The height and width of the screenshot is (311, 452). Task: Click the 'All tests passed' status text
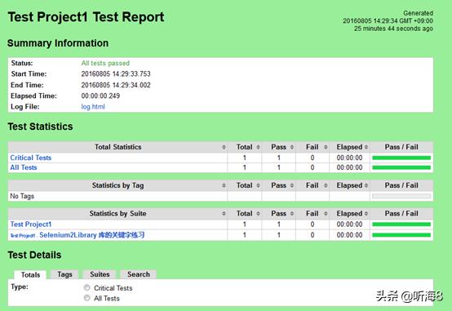tap(105, 63)
